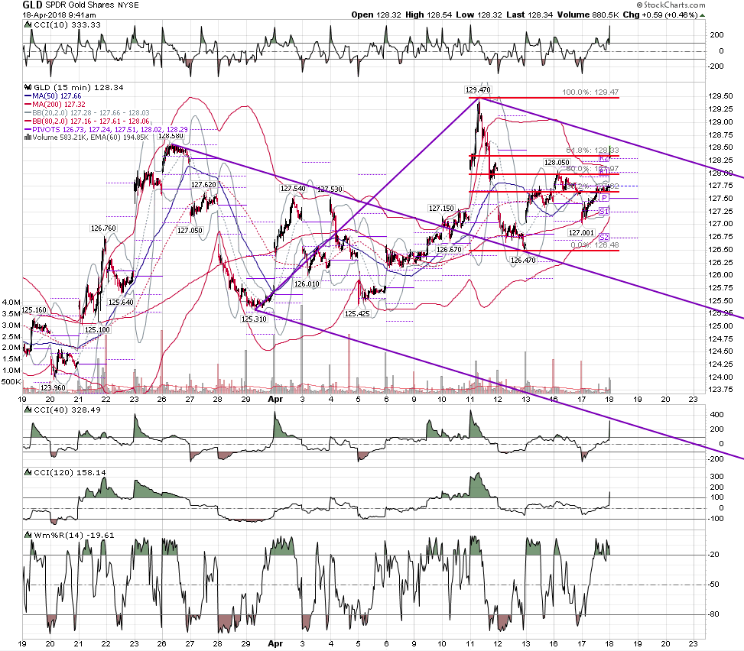This screenshot has width=744, height=651.
Task: Select the MA(200) 127.32 legend entry
Action: click(x=55, y=105)
